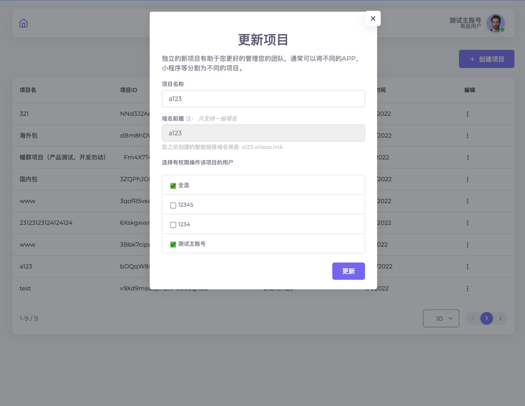
Task: Enable the 1234 user checkbox
Action: coord(173,225)
